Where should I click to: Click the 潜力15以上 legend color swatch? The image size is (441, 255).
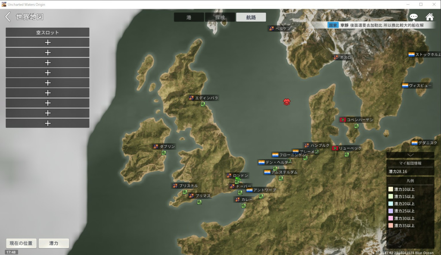click(390, 196)
